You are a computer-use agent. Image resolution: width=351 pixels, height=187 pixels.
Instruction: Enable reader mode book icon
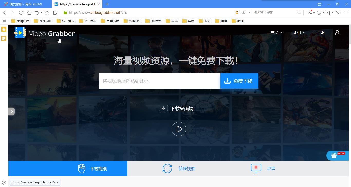[x=243, y=13]
